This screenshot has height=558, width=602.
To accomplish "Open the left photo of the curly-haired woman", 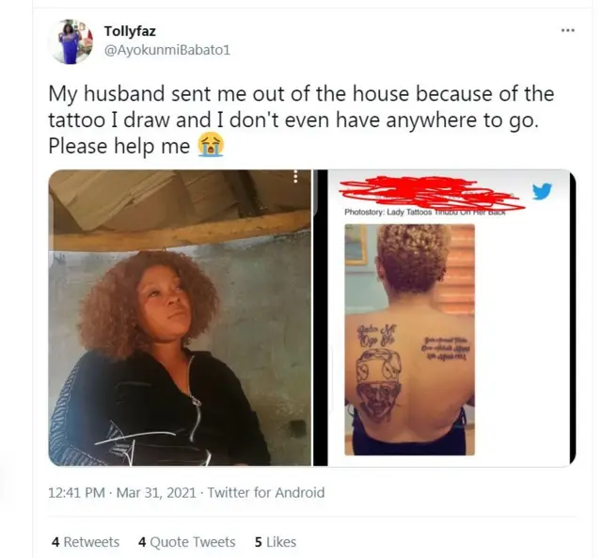I will tap(180, 318).
